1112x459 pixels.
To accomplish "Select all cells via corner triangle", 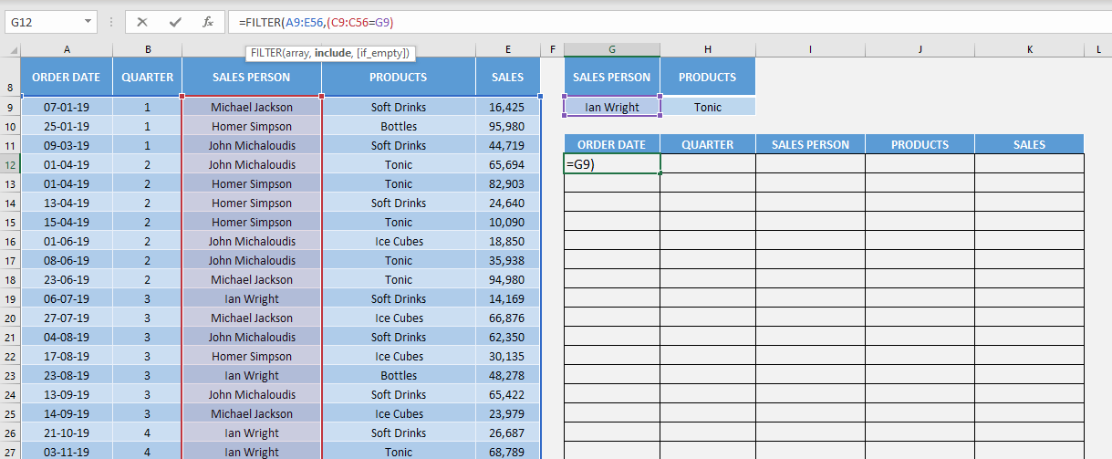I will point(10,49).
